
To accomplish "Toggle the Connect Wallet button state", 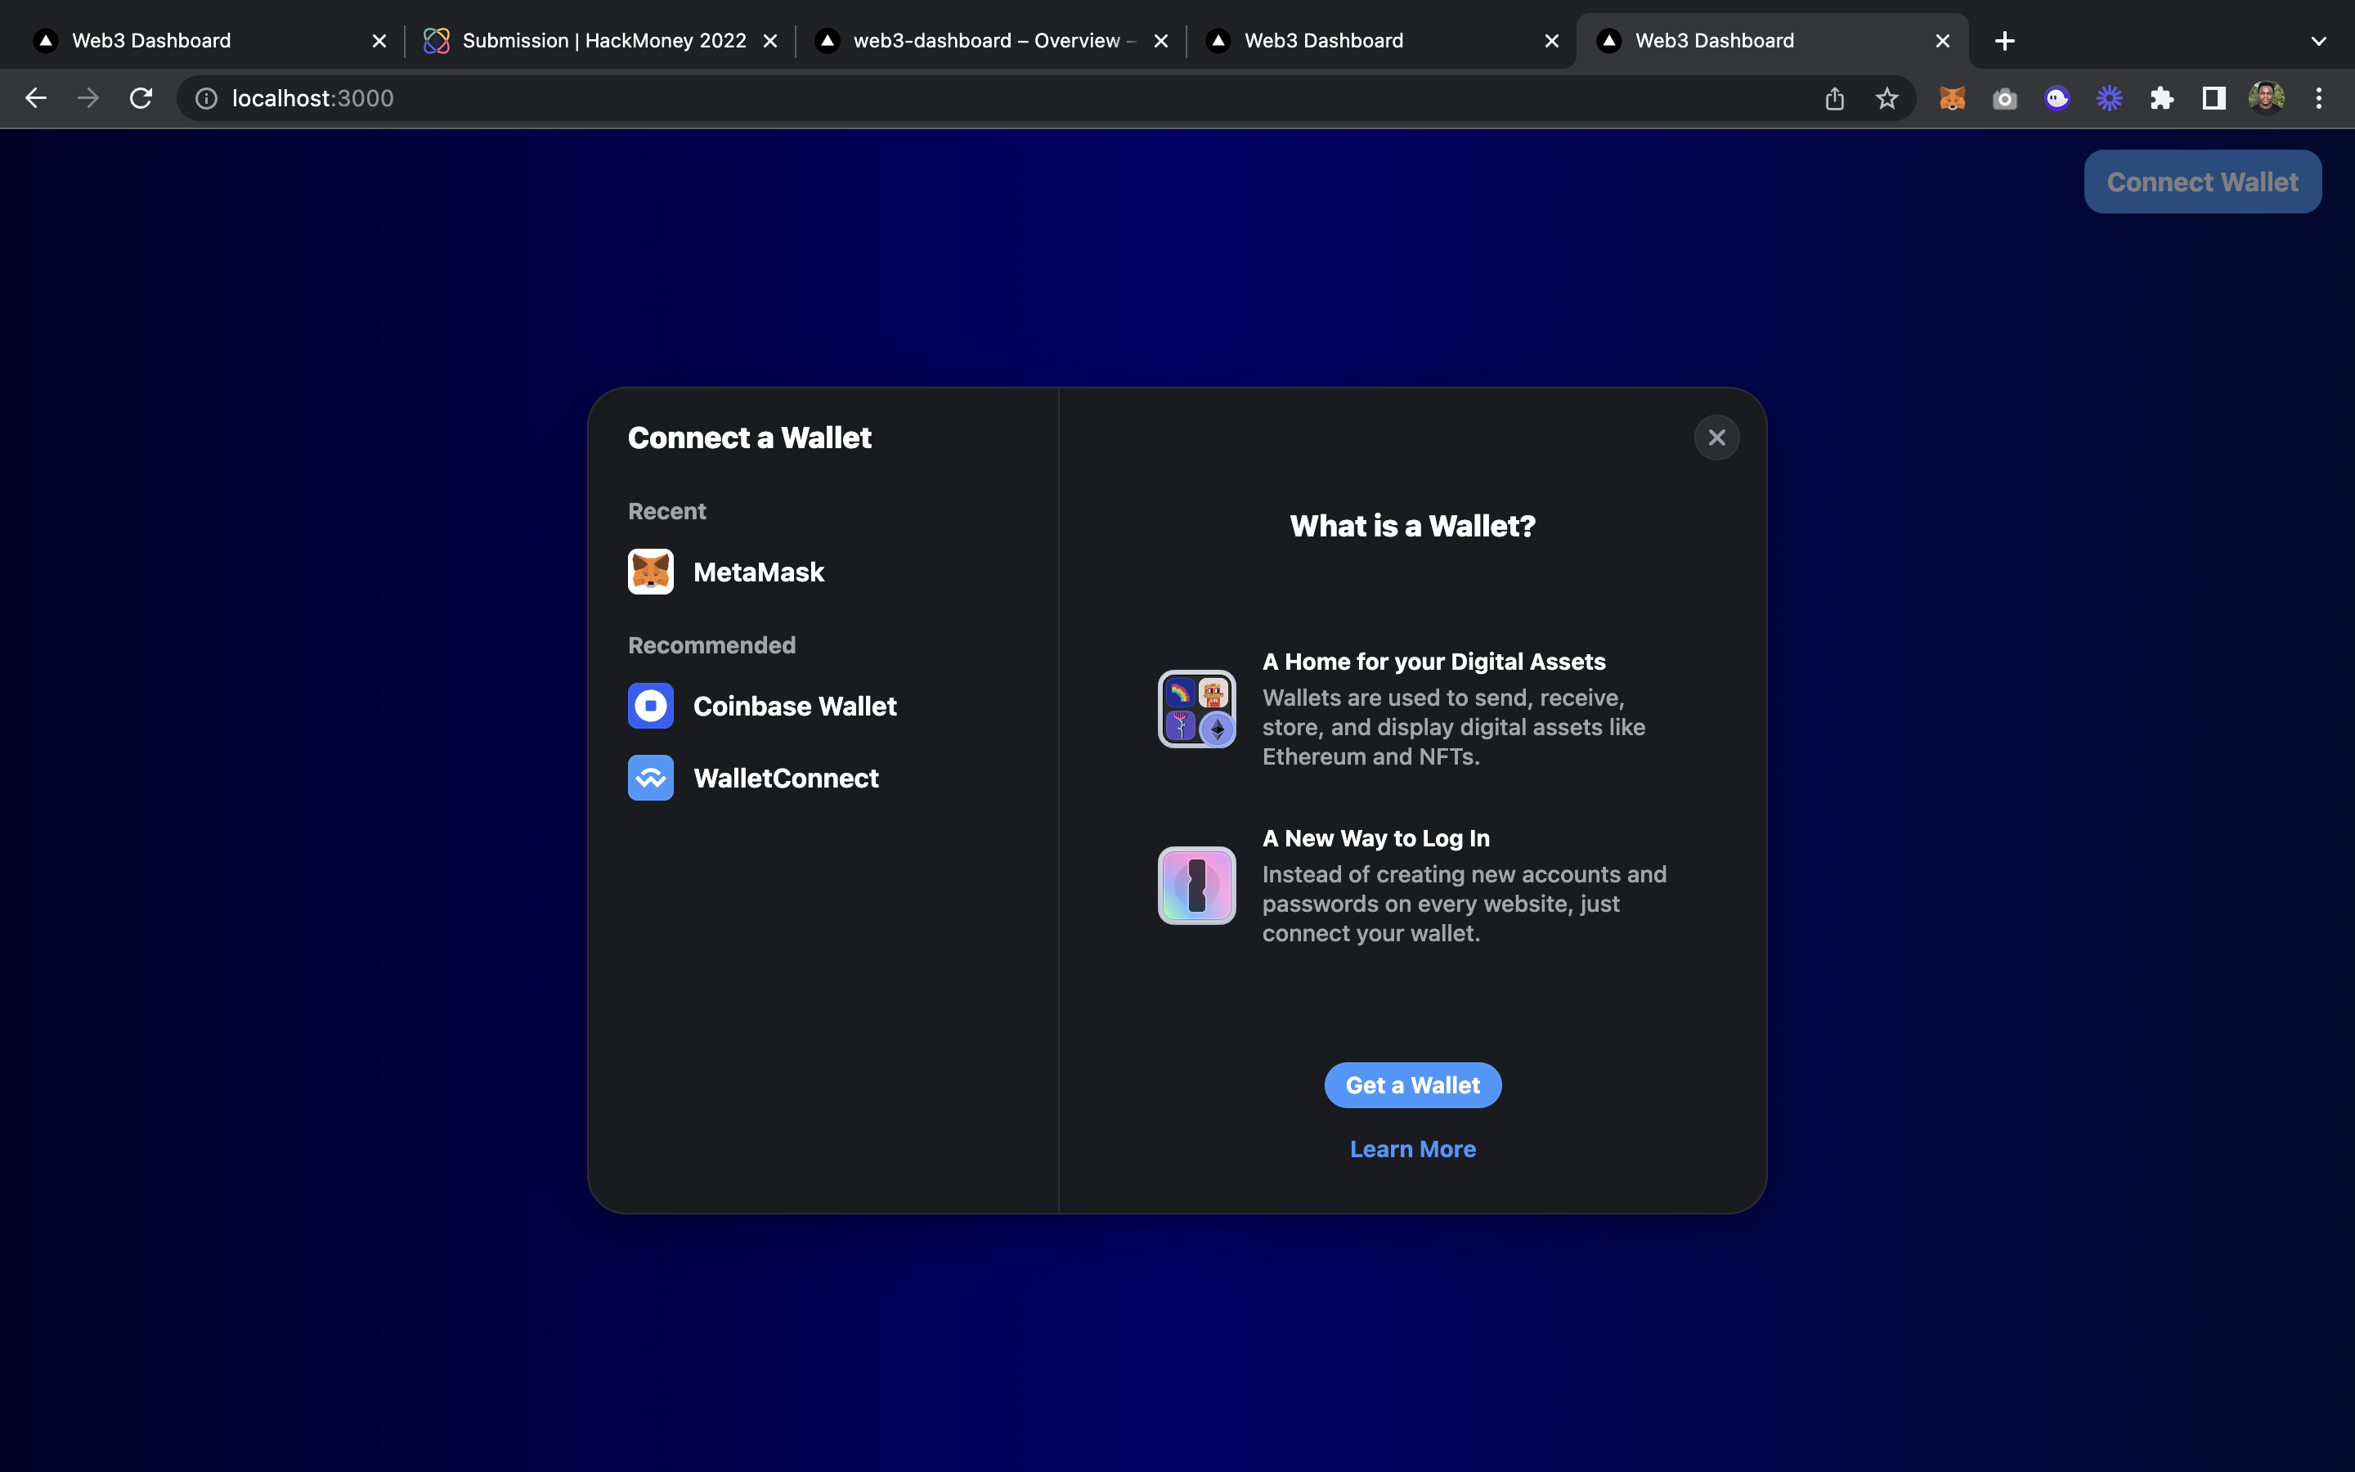I will pos(2202,180).
